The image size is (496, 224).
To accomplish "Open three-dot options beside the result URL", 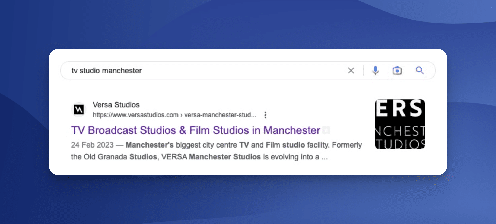I will click(265, 115).
